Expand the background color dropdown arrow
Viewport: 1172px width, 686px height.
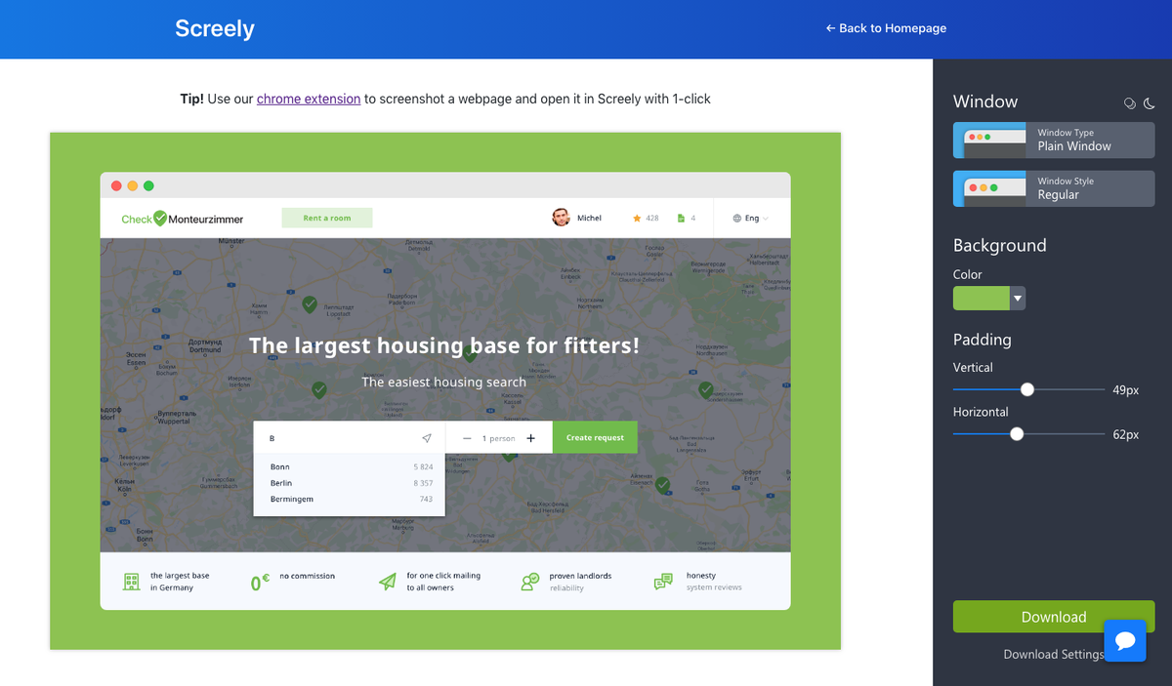(1018, 299)
